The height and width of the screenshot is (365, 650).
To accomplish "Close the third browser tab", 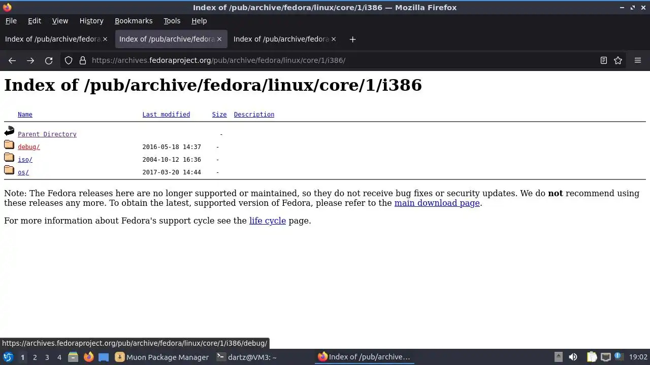I will pyautogui.click(x=334, y=39).
